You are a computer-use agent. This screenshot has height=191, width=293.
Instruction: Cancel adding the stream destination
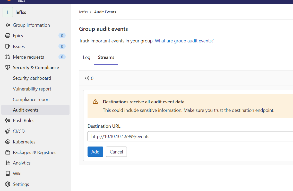click(x=116, y=152)
